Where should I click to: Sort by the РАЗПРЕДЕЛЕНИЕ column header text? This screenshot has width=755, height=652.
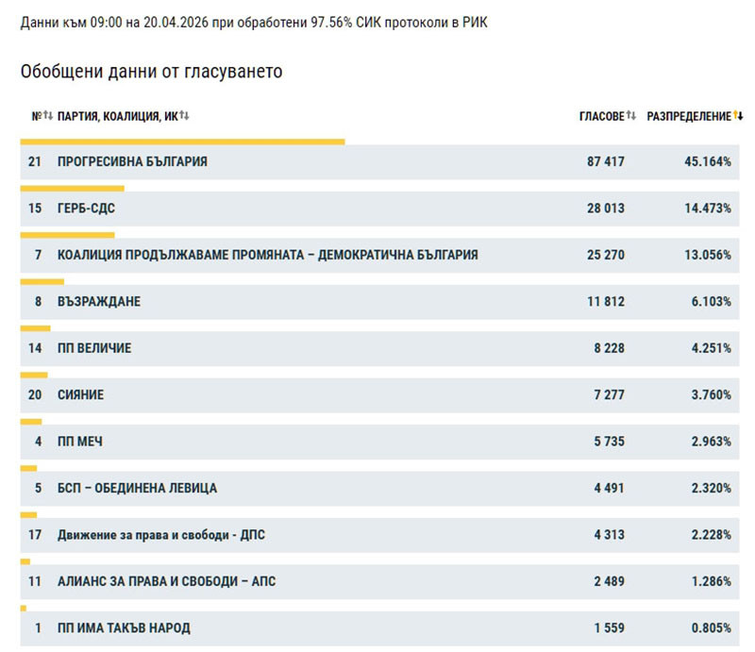(688, 116)
